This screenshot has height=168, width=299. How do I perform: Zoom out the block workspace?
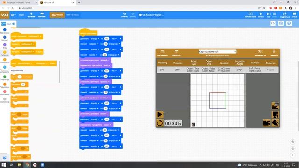point(292,148)
